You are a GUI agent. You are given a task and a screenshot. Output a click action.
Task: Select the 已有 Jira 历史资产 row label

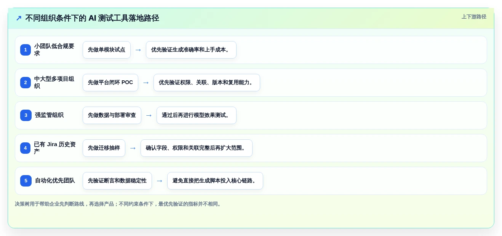click(55, 148)
